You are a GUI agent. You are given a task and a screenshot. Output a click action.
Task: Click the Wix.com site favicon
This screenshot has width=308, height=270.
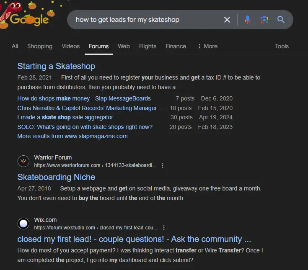point(23,224)
